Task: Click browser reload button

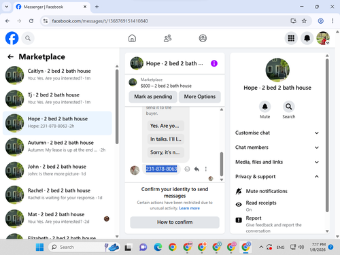Action: 31,21
